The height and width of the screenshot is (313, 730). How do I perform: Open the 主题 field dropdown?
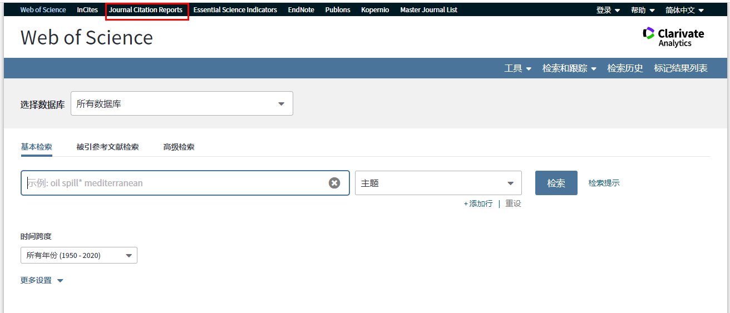click(438, 183)
